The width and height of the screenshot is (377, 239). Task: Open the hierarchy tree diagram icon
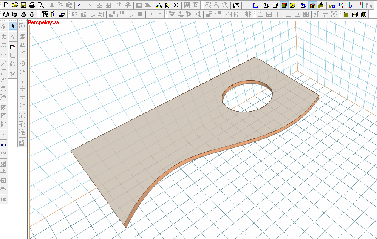(159, 5)
